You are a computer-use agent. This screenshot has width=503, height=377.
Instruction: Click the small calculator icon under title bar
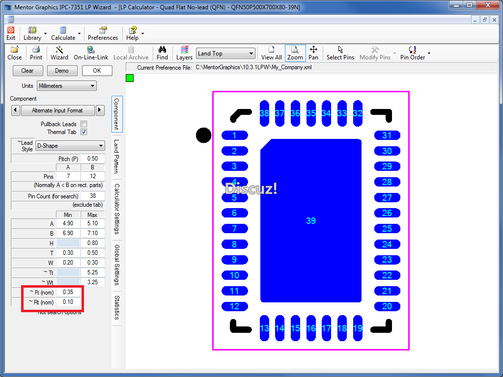pos(11,19)
